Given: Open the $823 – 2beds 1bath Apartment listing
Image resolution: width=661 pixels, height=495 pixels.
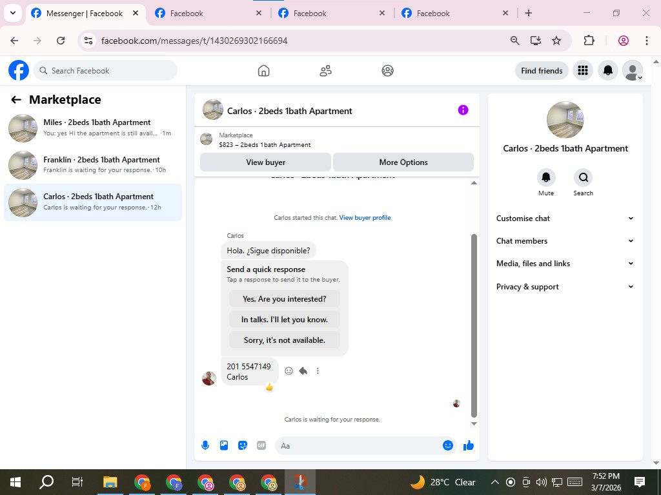Looking at the screenshot, I should point(265,144).
